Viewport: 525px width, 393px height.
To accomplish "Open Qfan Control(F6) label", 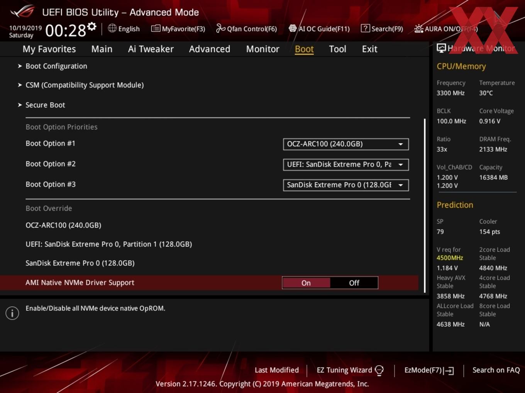I will (x=252, y=29).
